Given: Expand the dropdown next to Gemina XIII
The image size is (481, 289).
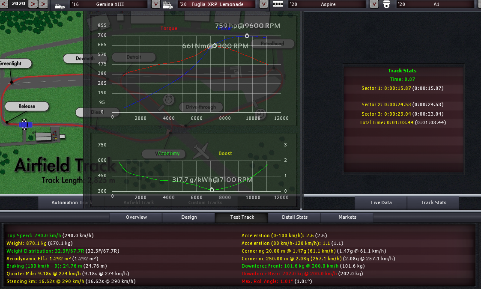Looking at the screenshot, I should pos(156,4).
